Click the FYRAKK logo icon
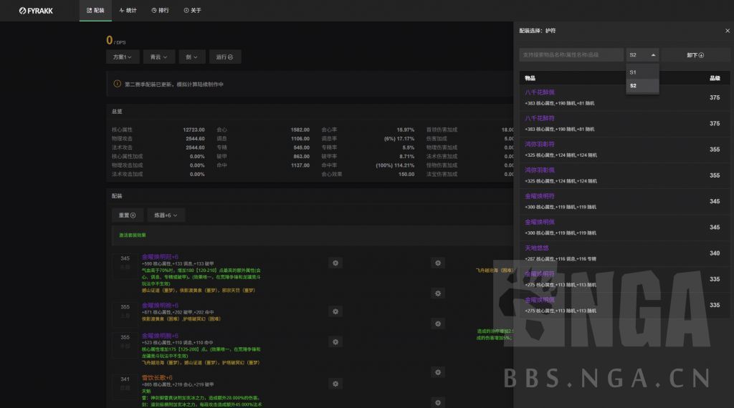 23,11
